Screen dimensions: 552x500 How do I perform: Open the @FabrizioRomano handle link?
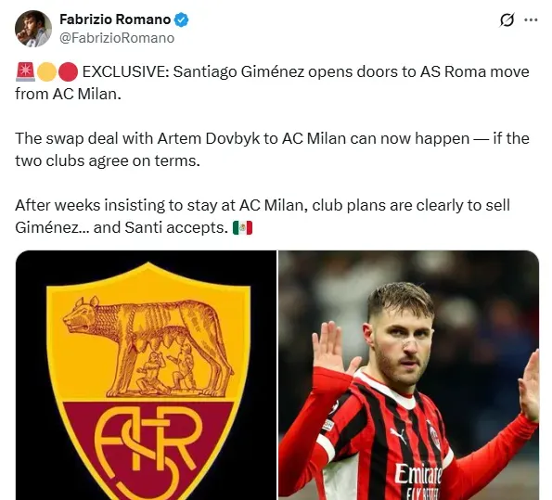(x=117, y=38)
